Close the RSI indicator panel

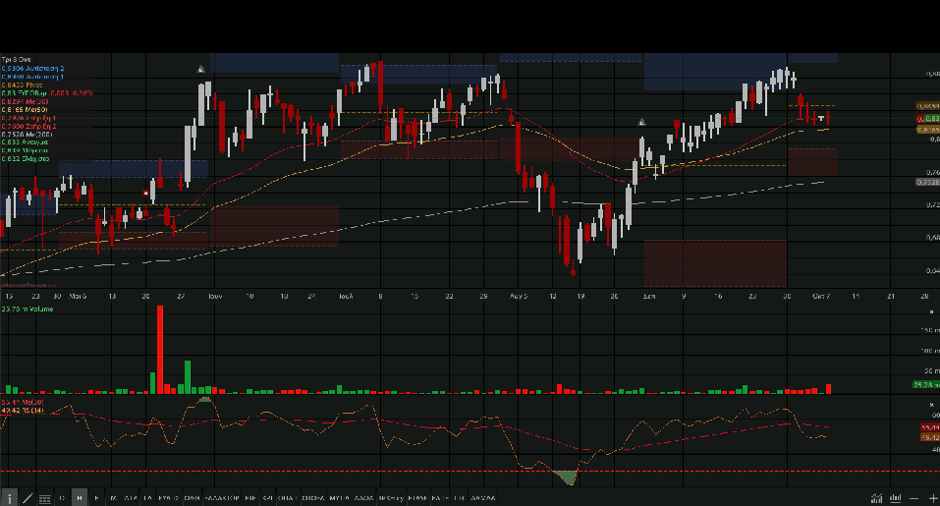(931, 405)
